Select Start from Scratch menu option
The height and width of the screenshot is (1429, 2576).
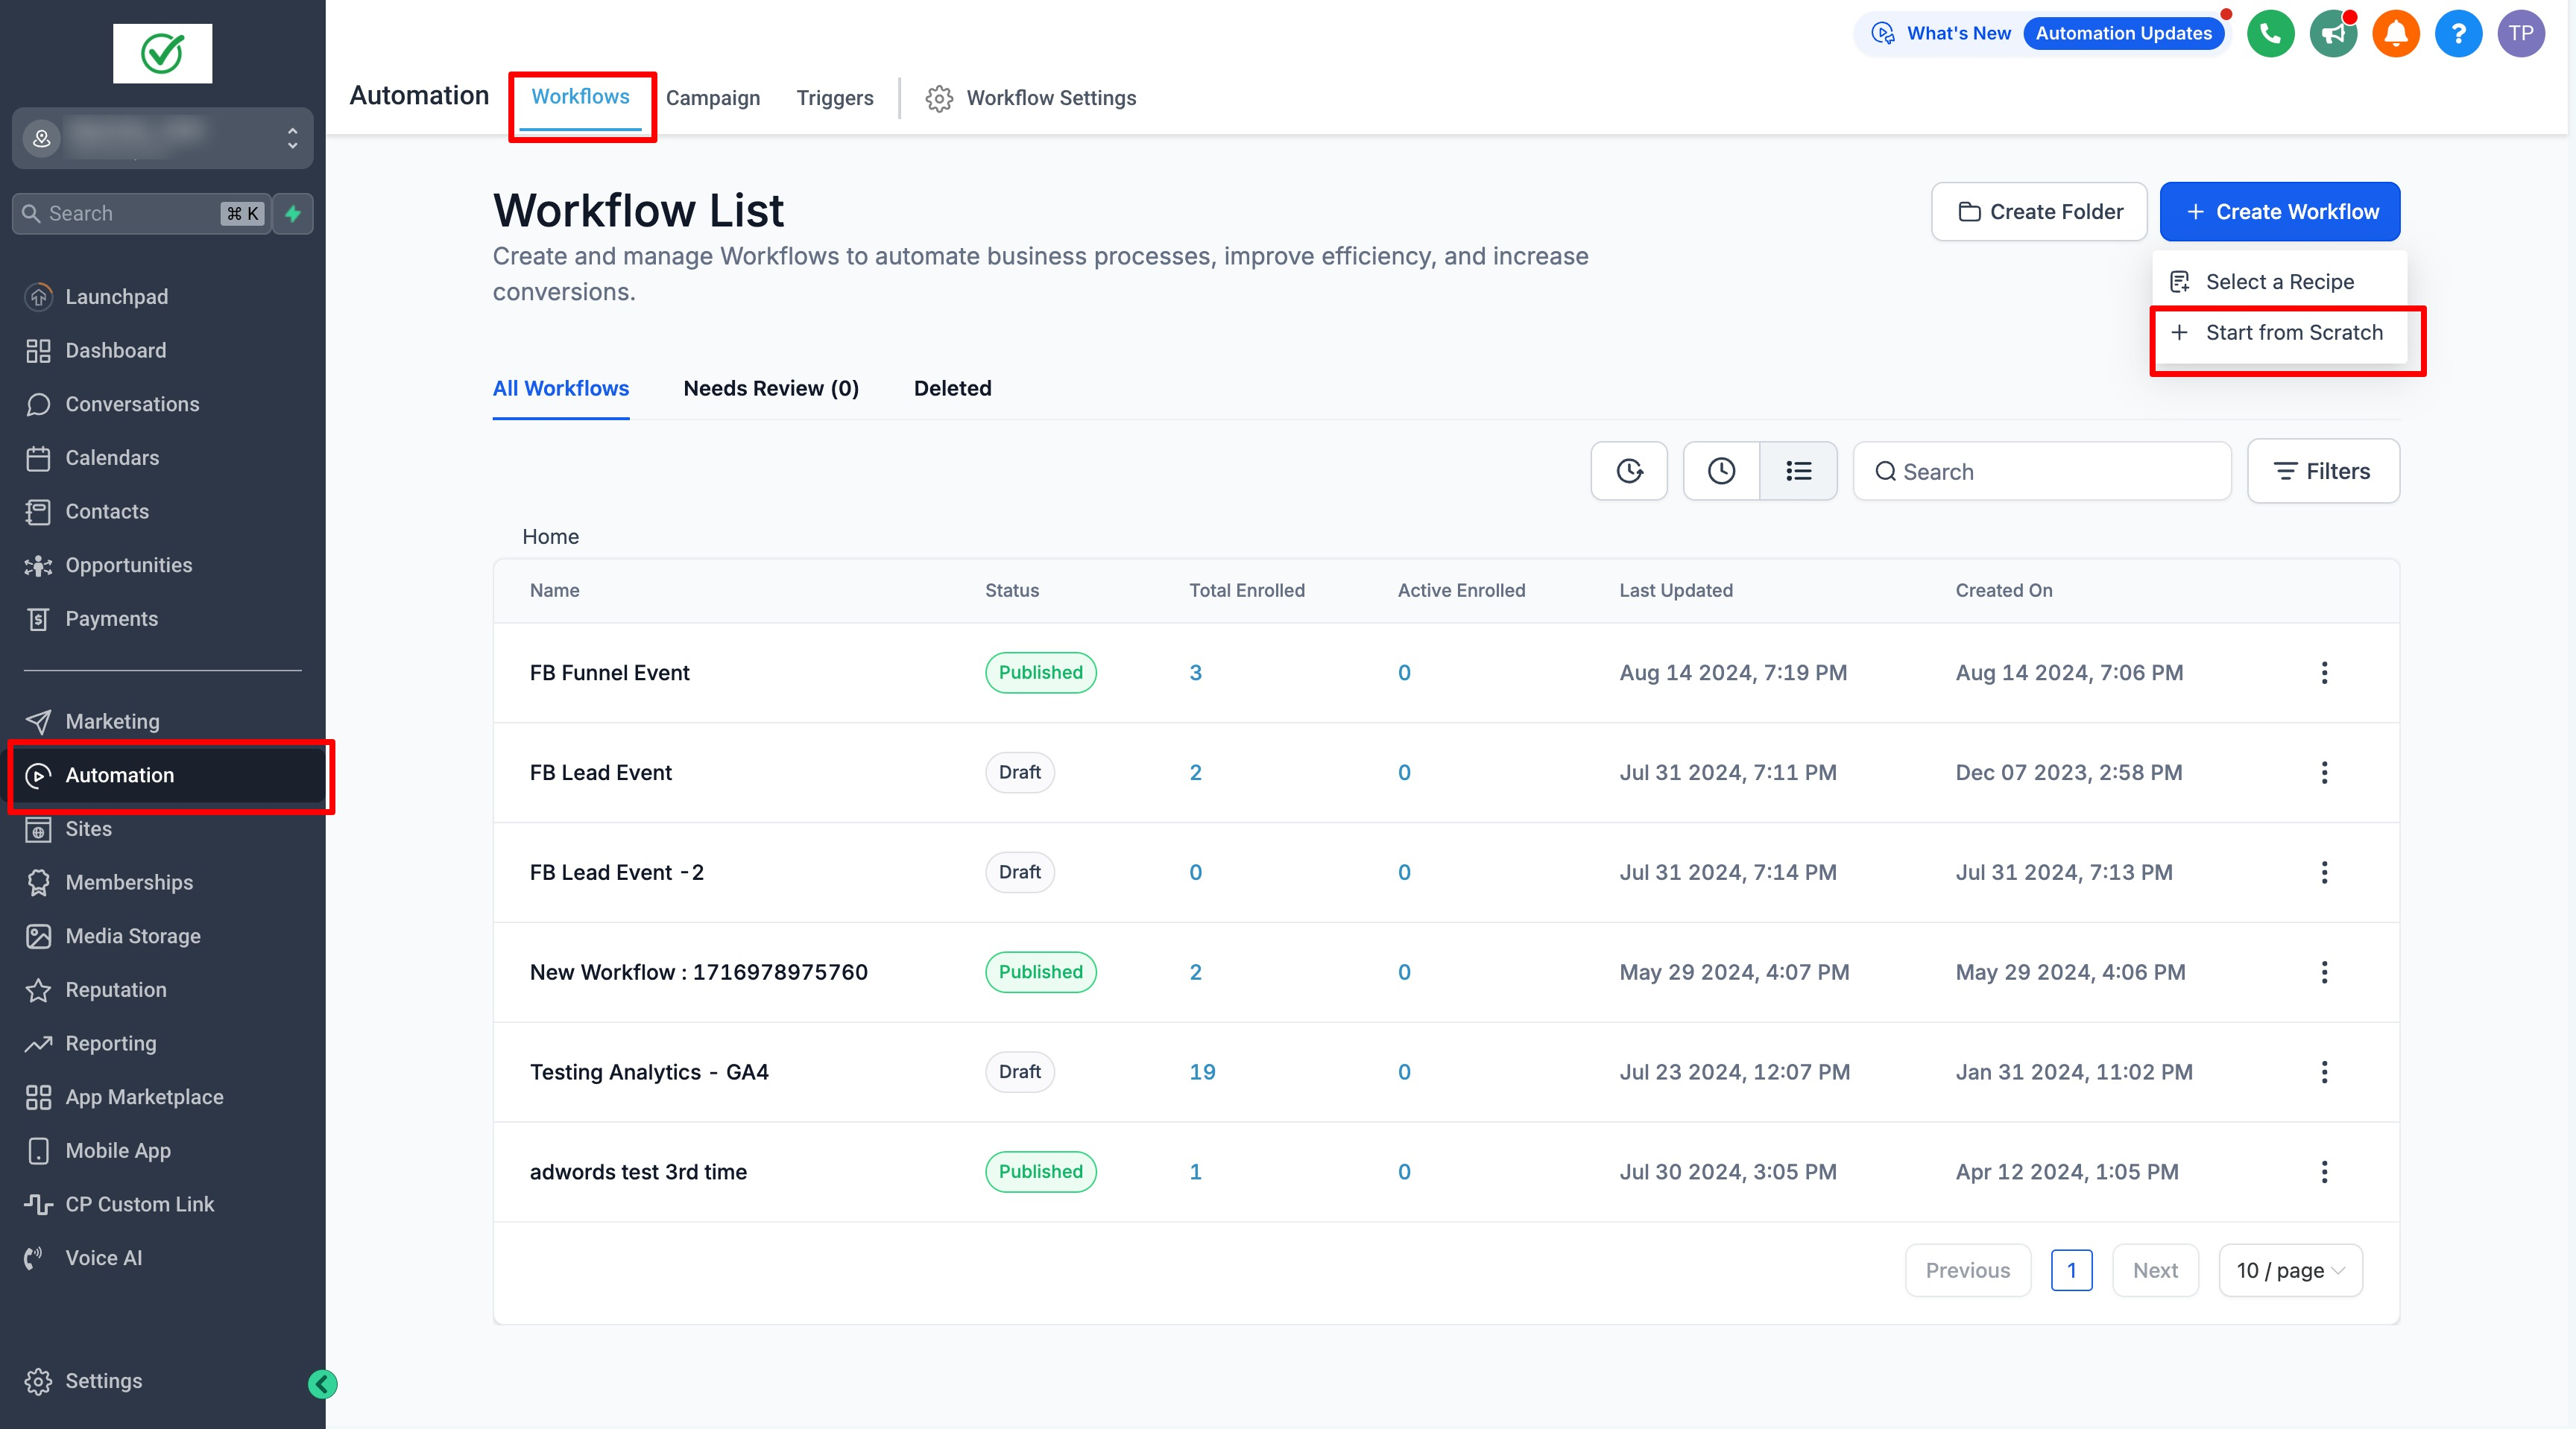coord(2293,333)
